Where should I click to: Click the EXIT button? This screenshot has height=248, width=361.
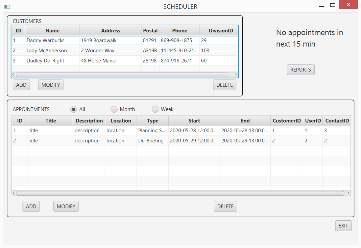(x=343, y=225)
